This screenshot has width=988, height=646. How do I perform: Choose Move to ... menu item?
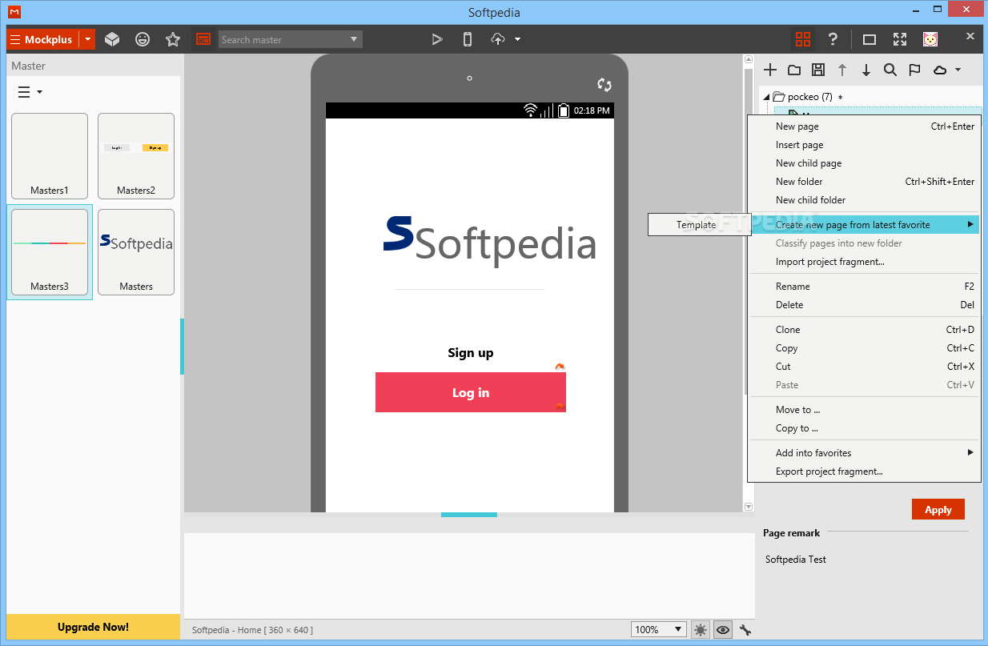coord(864,410)
